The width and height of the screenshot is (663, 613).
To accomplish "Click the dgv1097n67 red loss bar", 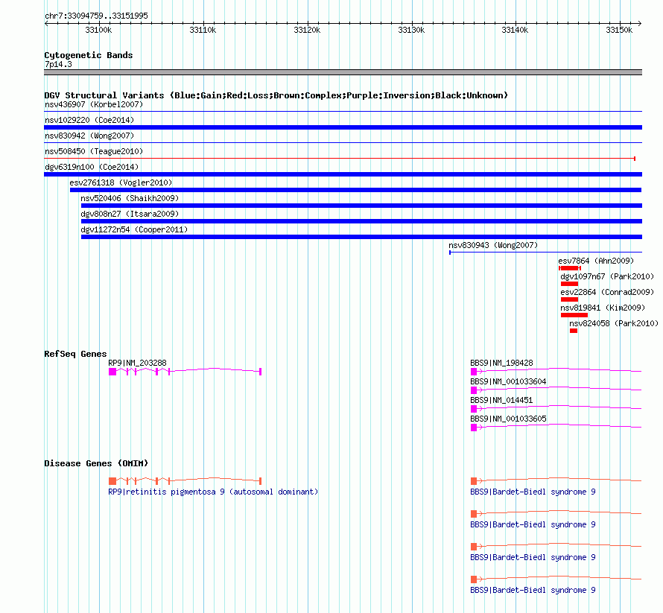I will pos(569,284).
